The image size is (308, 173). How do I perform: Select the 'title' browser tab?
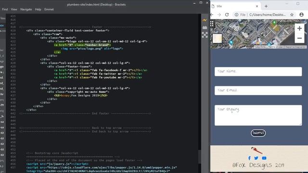click(235, 6)
